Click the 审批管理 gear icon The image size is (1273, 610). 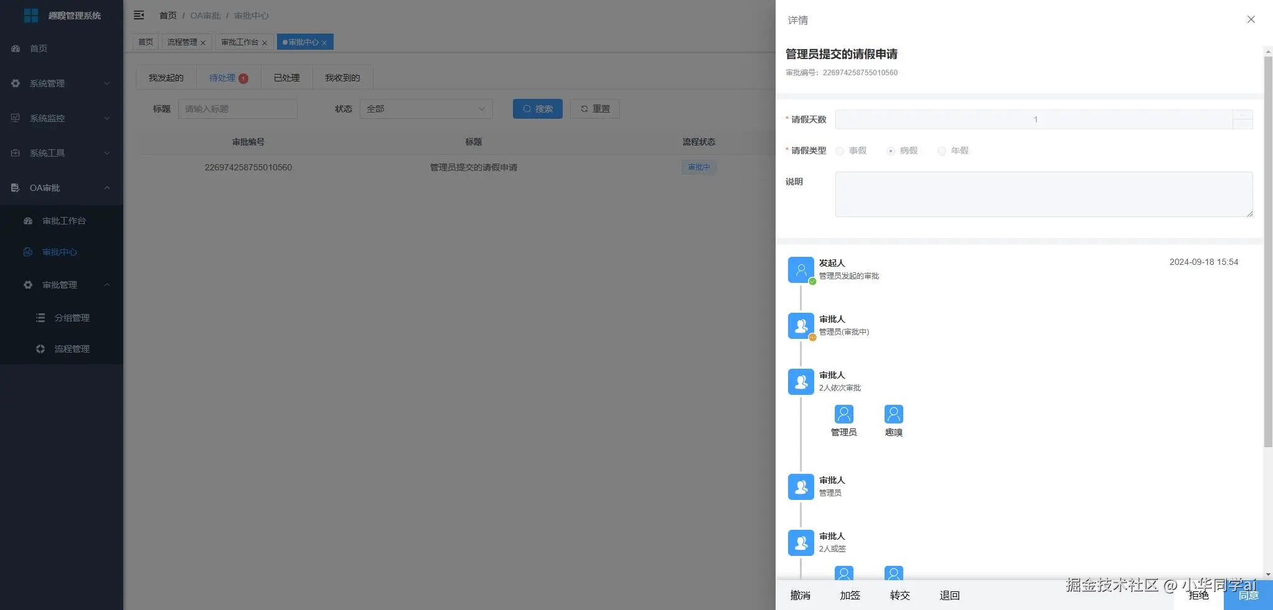[x=28, y=285]
